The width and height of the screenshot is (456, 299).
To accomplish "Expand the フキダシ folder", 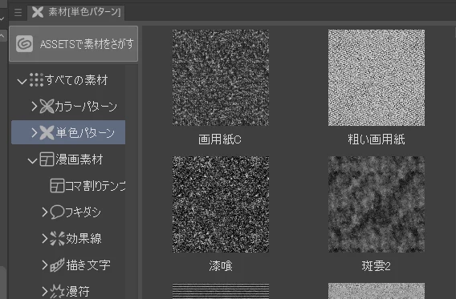I will coord(45,212).
